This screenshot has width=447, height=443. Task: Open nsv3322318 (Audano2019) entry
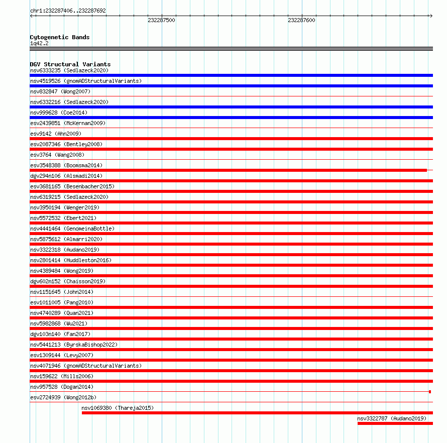[x=65, y=250]
